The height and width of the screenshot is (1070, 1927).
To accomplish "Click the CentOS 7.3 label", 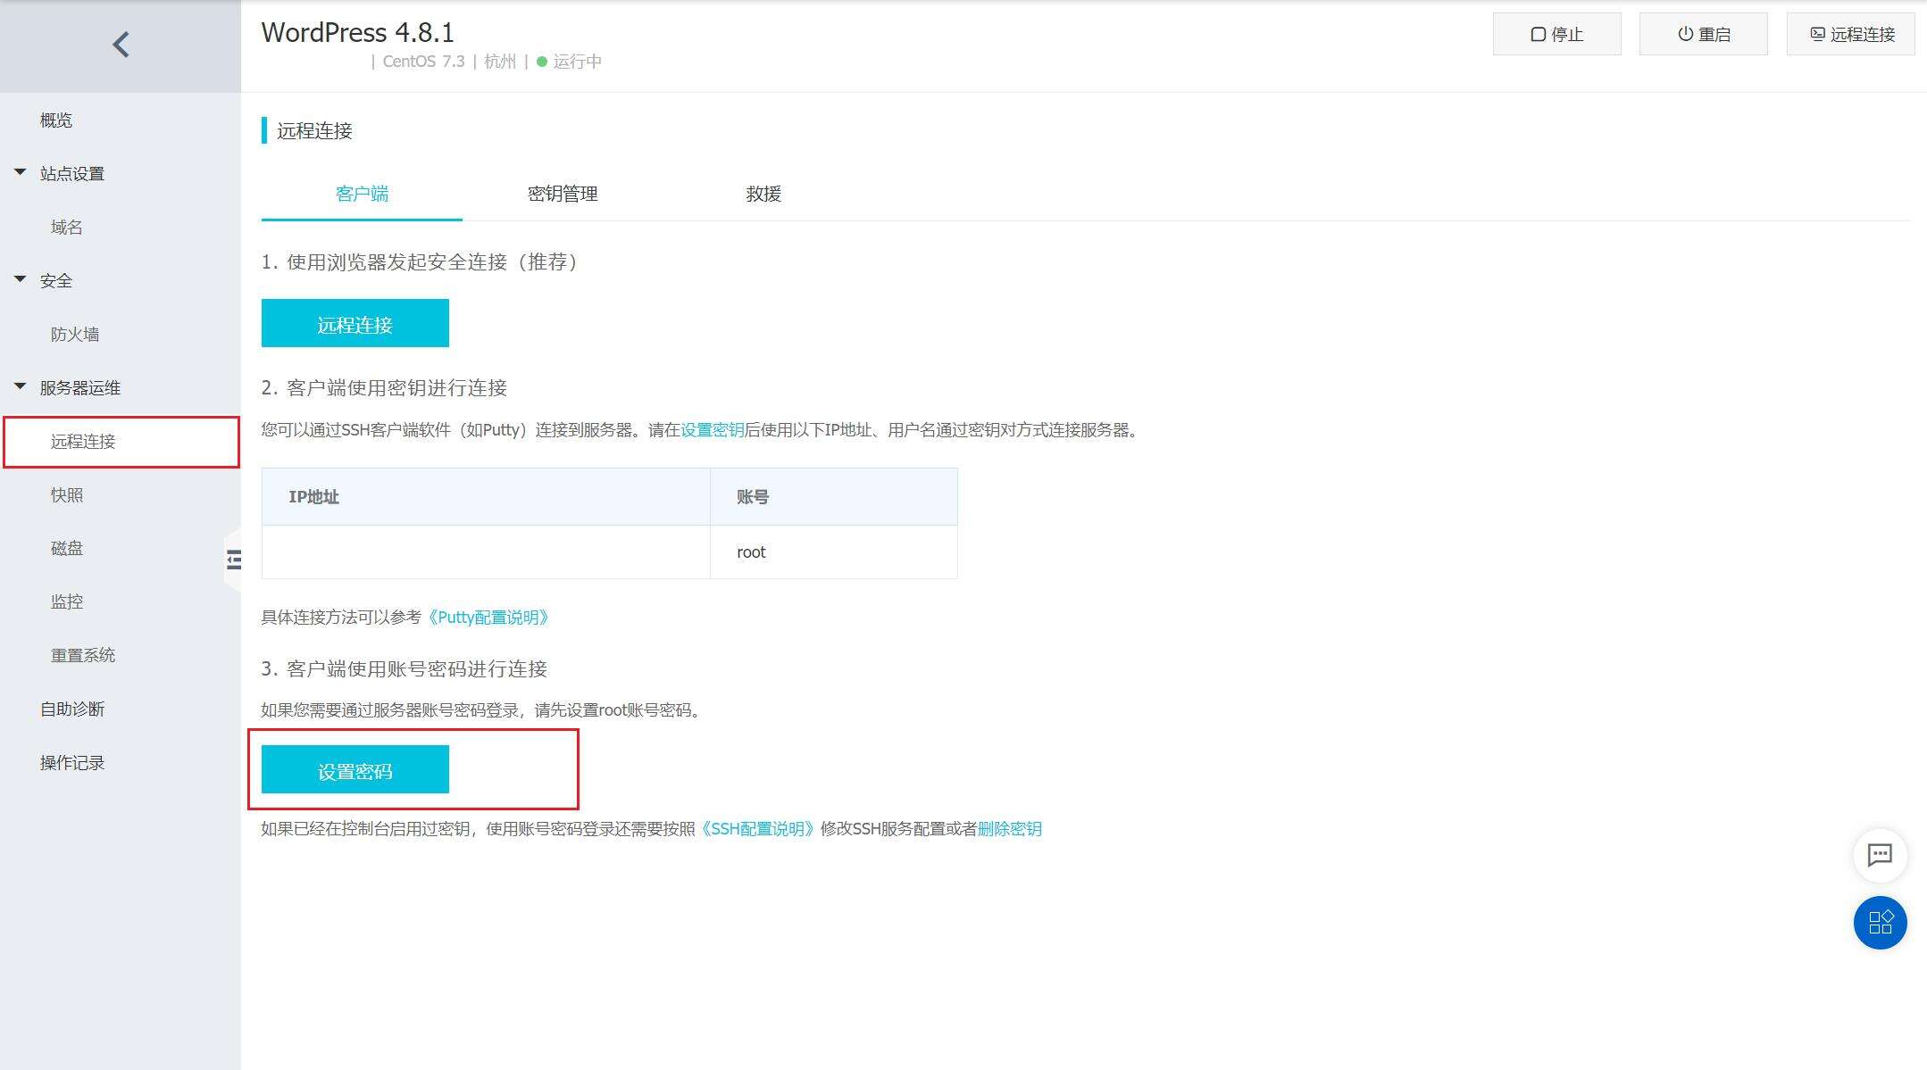I will coord(423,62).
